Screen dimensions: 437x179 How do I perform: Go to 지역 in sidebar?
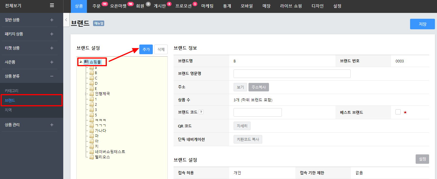[8, 110]
